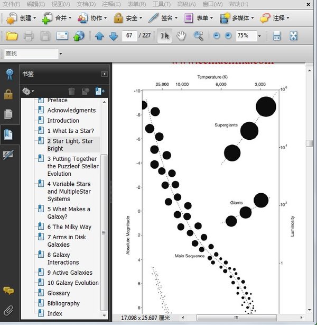317x325 pixels.
Task: Click the printer icon
Action: coord(29,36)
